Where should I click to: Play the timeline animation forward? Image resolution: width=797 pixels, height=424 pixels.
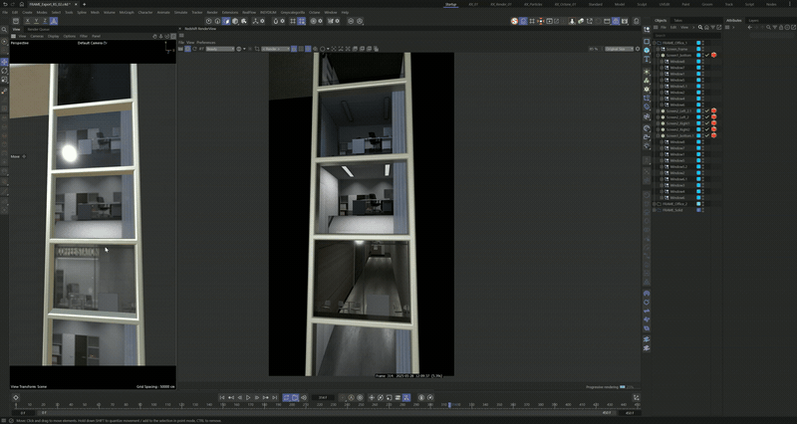(x=248, y=397)
